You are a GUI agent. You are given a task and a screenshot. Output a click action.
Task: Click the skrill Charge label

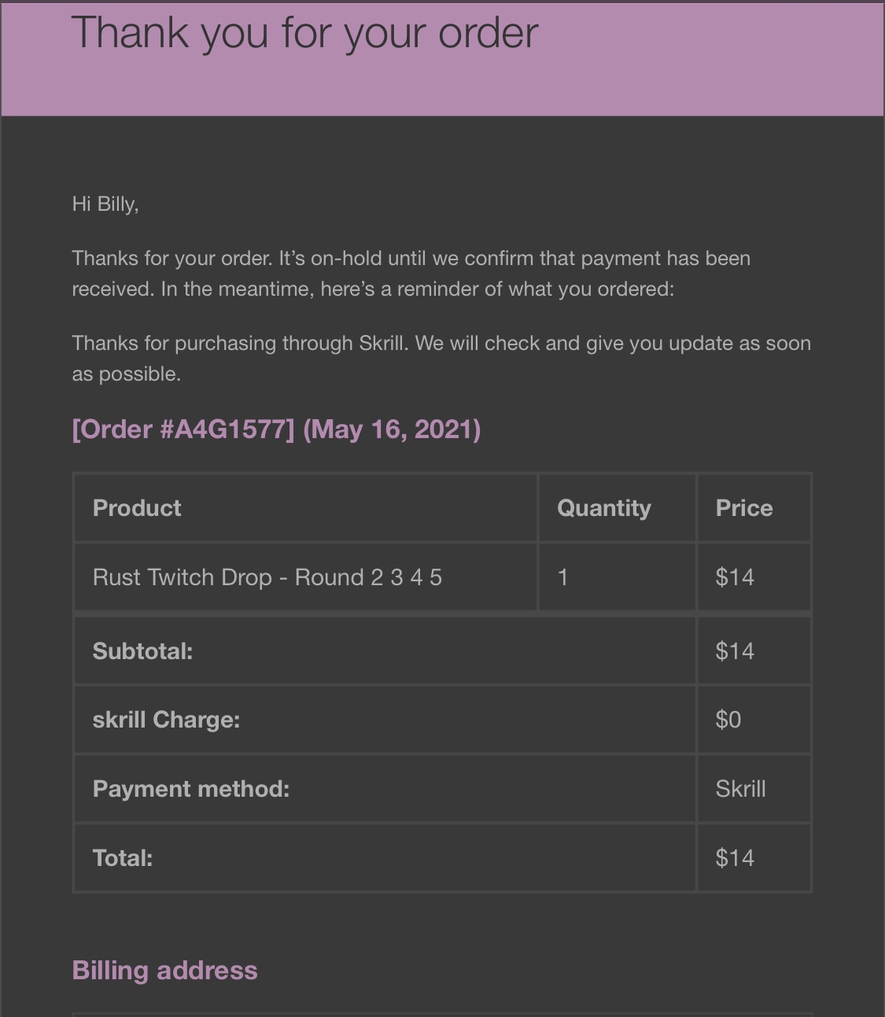click(166, 720)
